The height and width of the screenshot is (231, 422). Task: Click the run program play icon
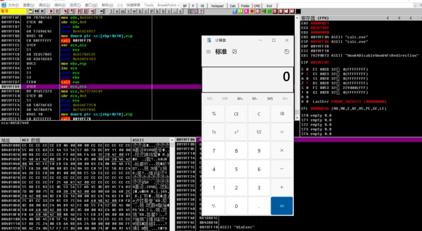click(x=51, y=11)
